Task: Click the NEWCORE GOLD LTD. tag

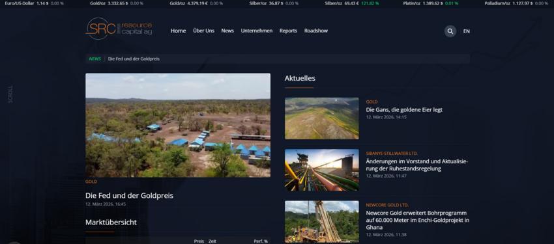Action: tap(387, 205)
